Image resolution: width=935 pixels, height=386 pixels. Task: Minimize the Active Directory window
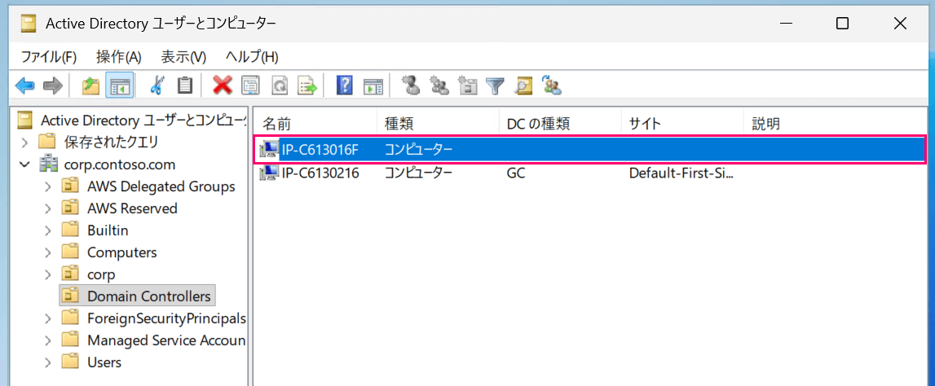(785, 24)
